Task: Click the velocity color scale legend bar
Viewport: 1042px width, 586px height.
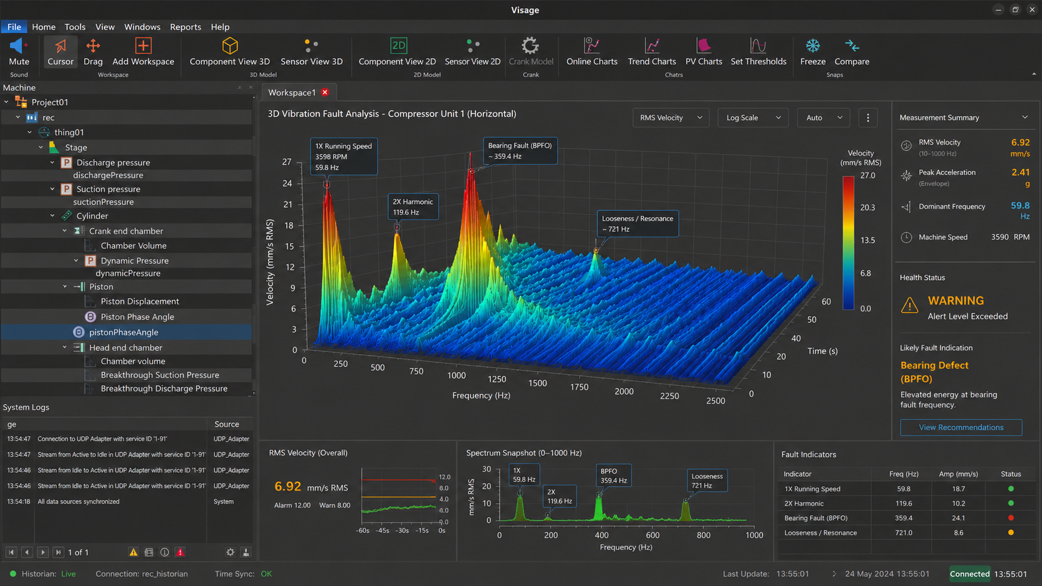Action: [848, 243]
